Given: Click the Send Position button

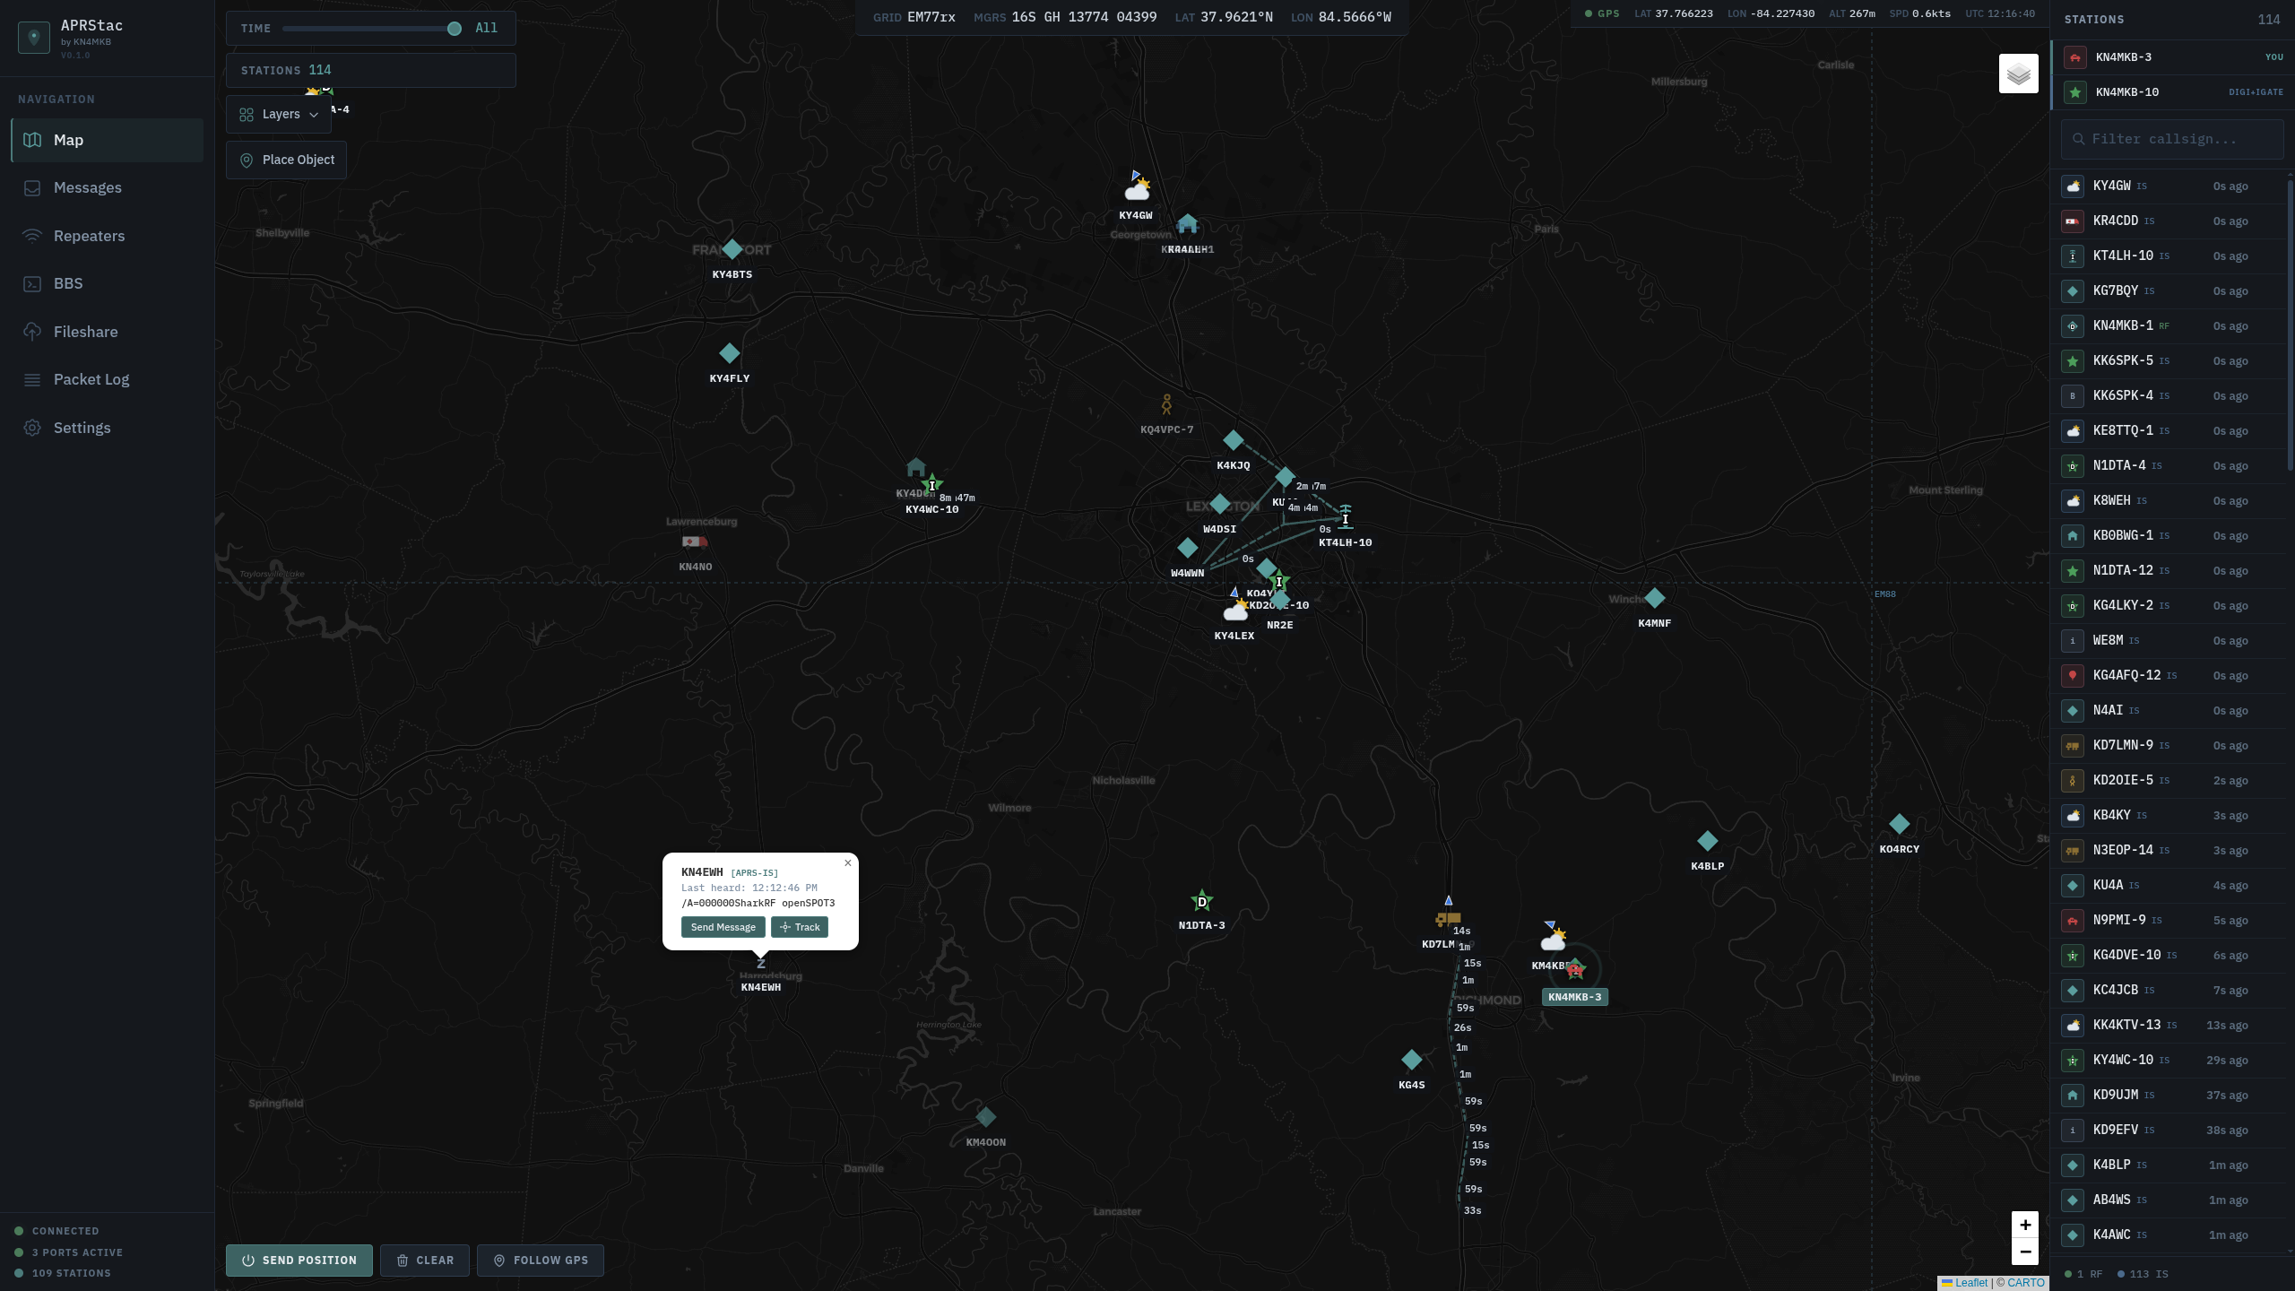Looking at the screenshot, I should [299, 1260].
